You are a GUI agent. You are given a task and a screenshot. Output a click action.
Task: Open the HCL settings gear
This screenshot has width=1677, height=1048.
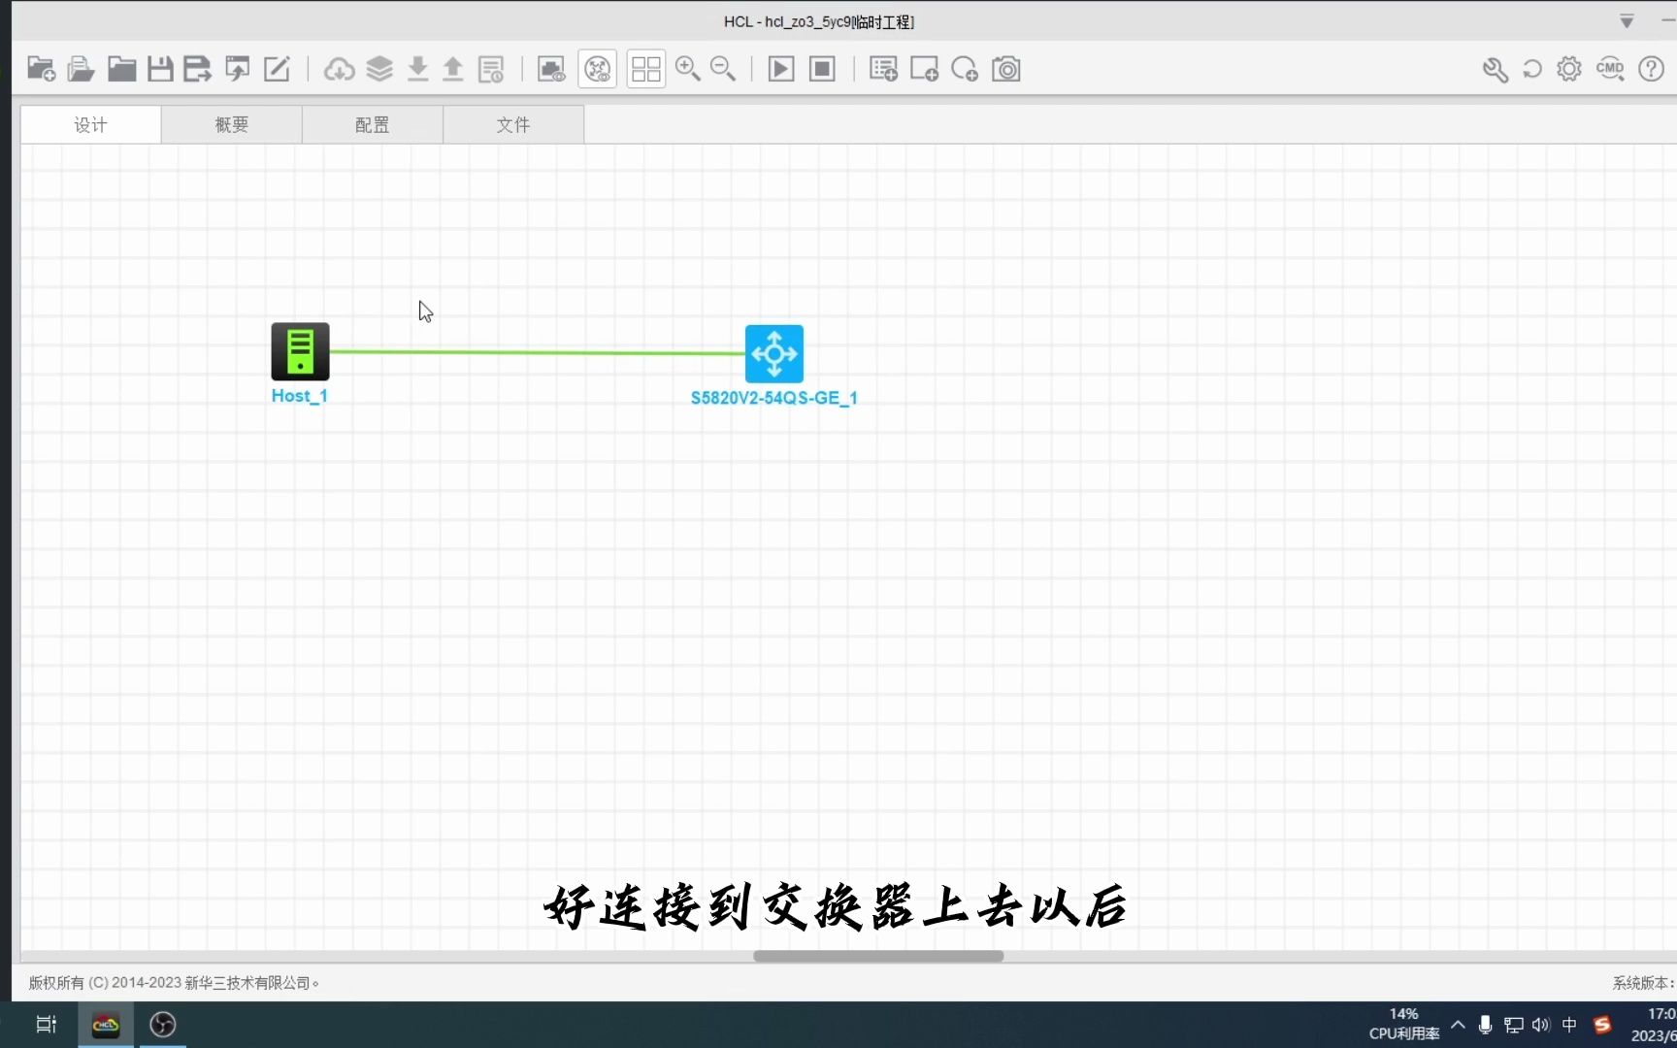[x=1568, y=69]
